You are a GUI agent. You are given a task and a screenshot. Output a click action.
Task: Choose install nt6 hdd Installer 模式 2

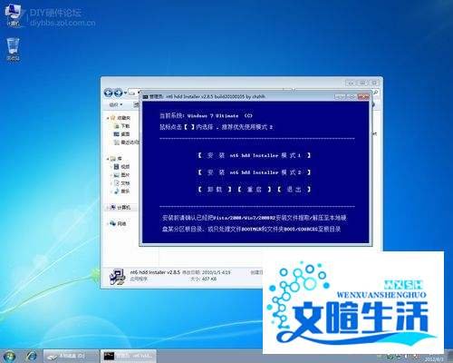pyautogui.click(x=254, y=172)
